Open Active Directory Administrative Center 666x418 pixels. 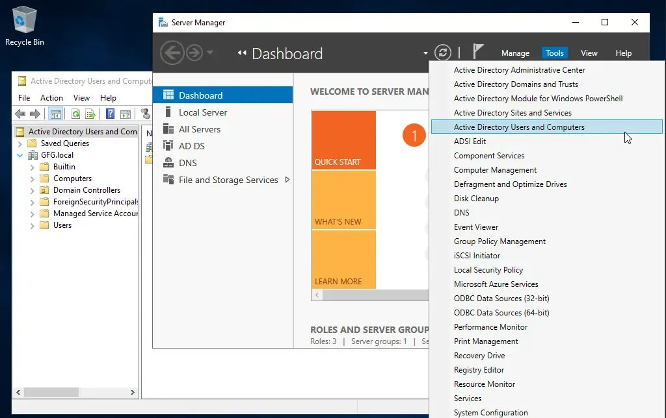pyautogui.click(x=520, y=70)
